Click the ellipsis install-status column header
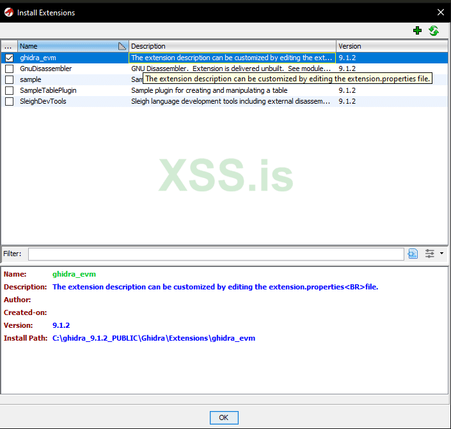This screenshot has height=429, width=451. (x=9, y=46)
